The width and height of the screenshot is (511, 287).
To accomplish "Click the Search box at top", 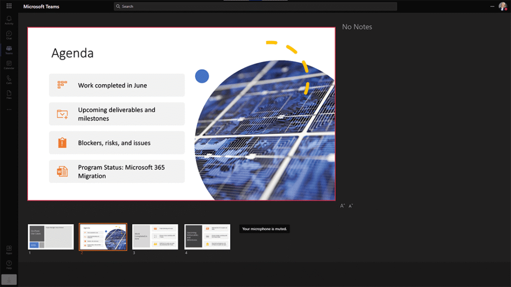I will point(255,6).
